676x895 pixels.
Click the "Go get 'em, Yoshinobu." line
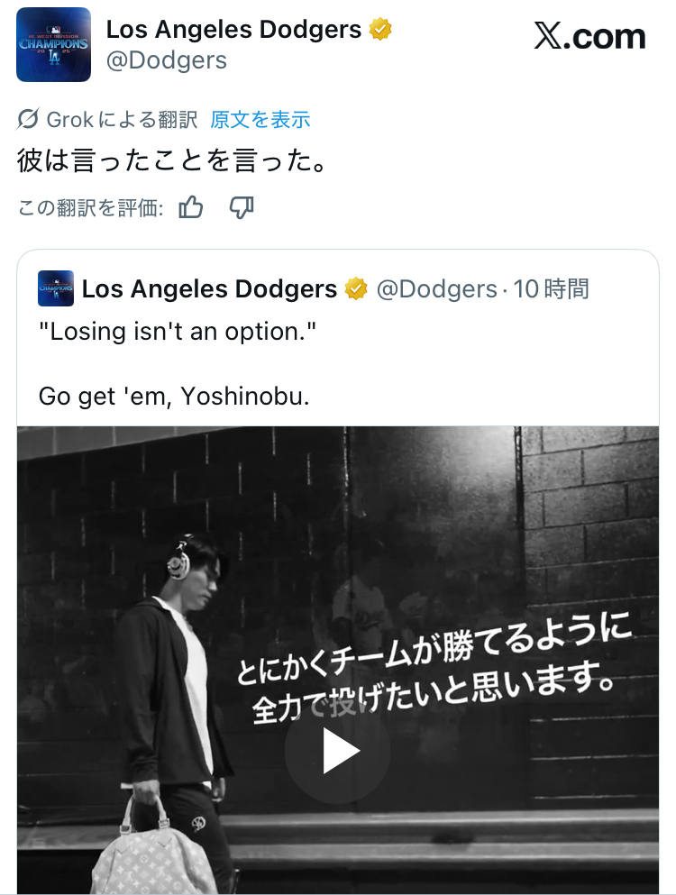[x=174, y=397]
